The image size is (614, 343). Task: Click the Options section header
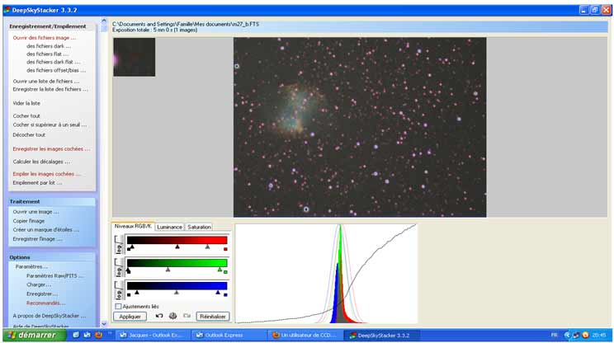(51, 257)
